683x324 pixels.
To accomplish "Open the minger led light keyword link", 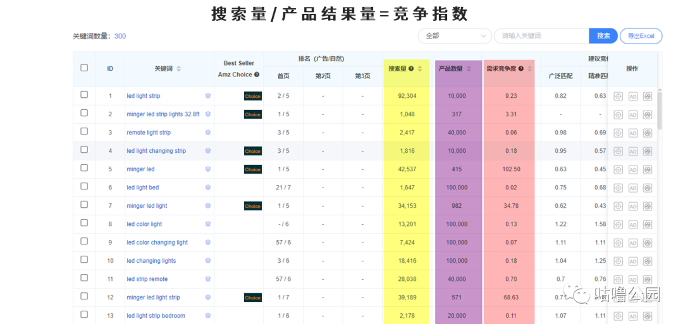I will click(x=147, y=206).
